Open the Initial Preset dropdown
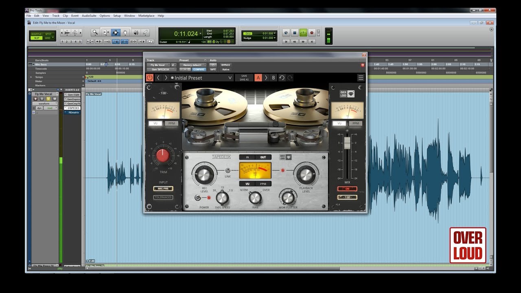 201,78
